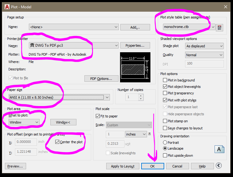Screen dimensions: 233x177
Task: Click the Hide paperspace objects checkbox
Action: [165, 114]
